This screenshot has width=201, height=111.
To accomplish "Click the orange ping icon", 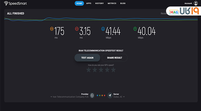I will click(x=52, y=29).
